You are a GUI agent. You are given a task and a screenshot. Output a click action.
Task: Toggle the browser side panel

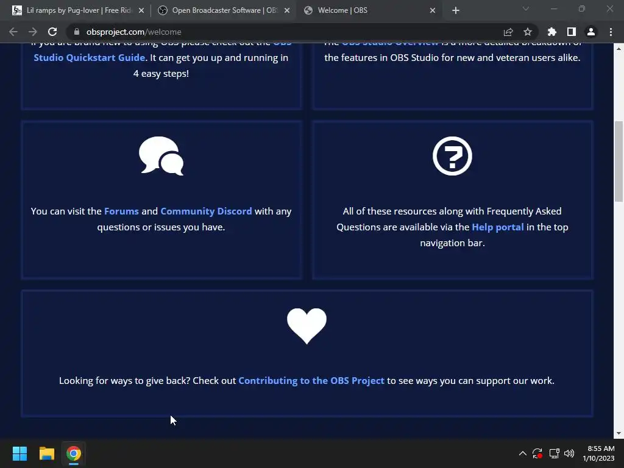pos(572,32)
